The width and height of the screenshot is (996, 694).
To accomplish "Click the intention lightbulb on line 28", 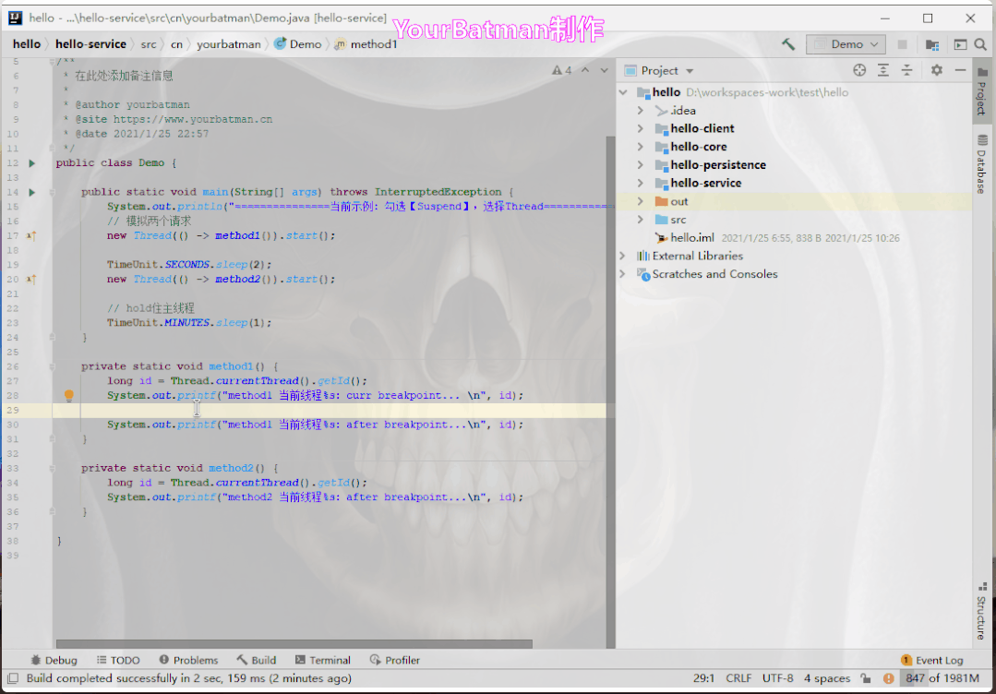I will click(68, 395).
